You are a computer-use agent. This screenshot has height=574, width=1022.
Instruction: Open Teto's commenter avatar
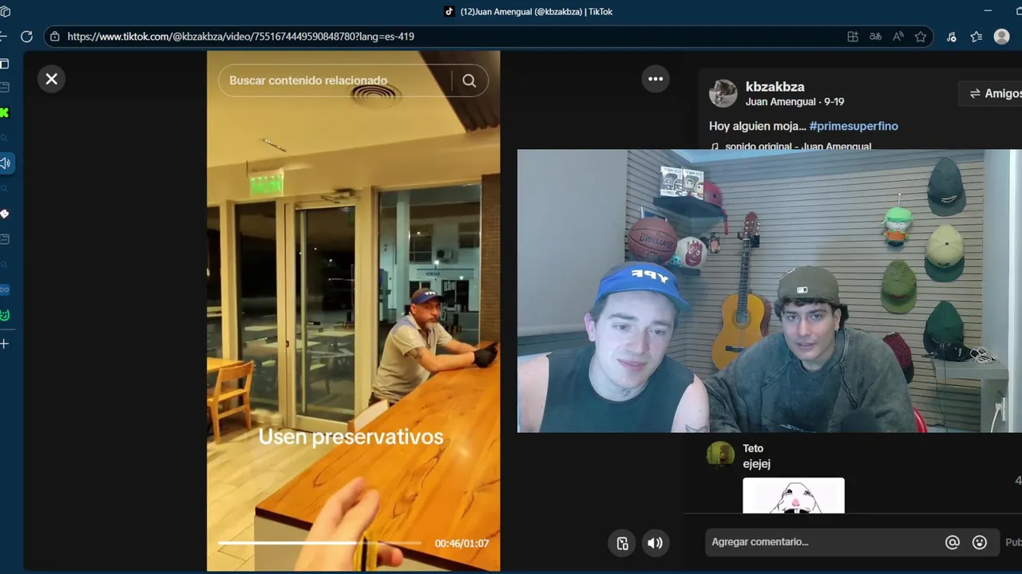[720, 454]
